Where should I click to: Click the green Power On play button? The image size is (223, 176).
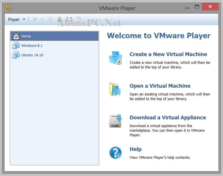point(35,19)
